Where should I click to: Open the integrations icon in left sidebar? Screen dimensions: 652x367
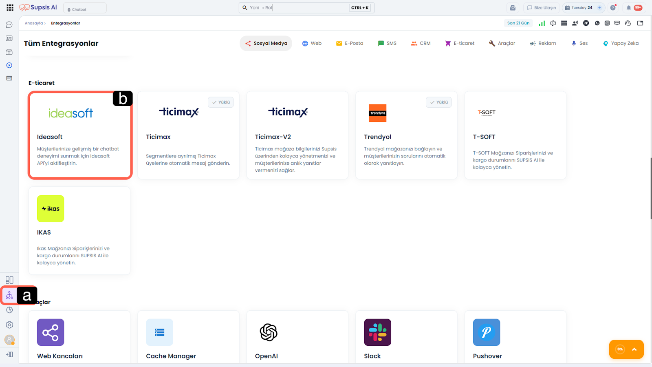click(x=9, y=295)
